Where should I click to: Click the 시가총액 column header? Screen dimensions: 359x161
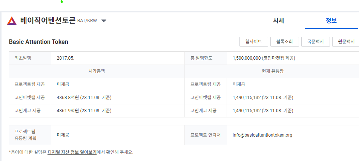tap(97, 71)
